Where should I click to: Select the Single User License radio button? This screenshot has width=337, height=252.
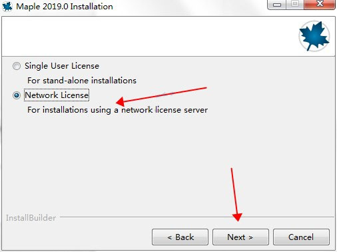click(x=17, y=66)
